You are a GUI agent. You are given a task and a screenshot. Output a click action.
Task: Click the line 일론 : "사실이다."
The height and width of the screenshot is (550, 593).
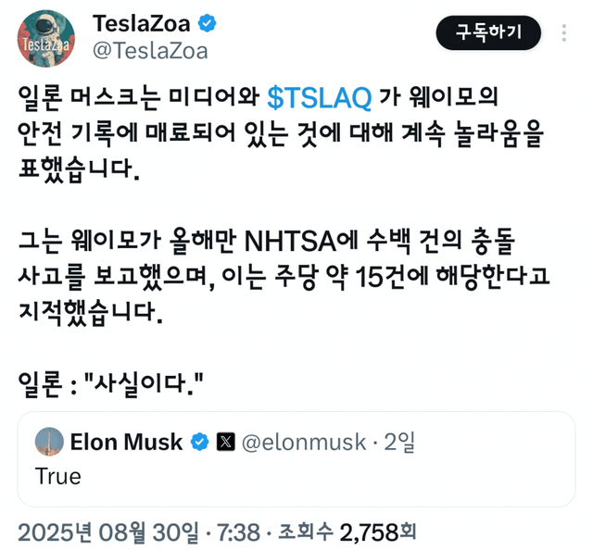(111, 380)
